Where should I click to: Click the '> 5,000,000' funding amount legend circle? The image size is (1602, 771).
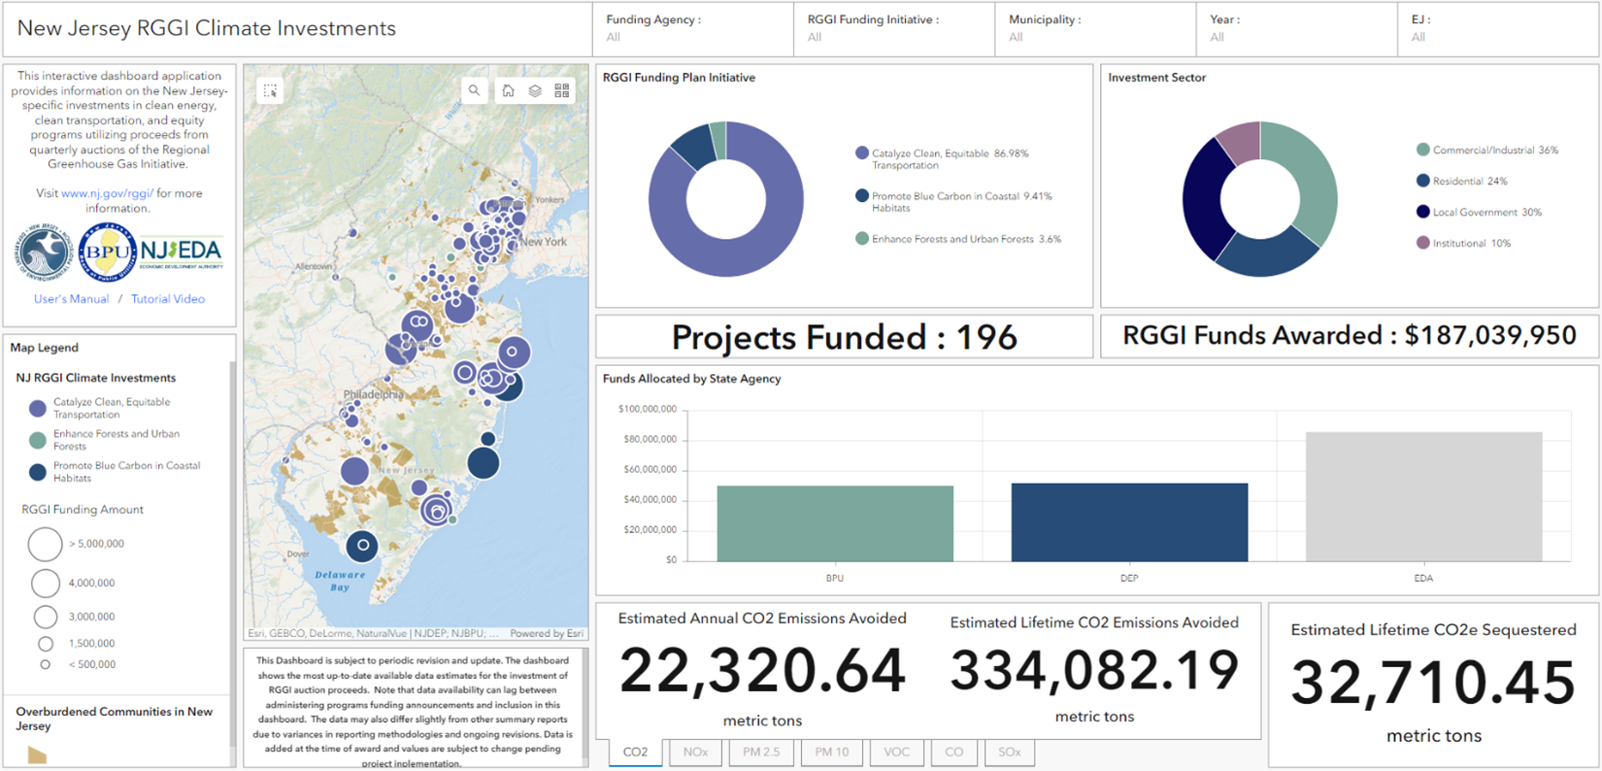point(45,544)
